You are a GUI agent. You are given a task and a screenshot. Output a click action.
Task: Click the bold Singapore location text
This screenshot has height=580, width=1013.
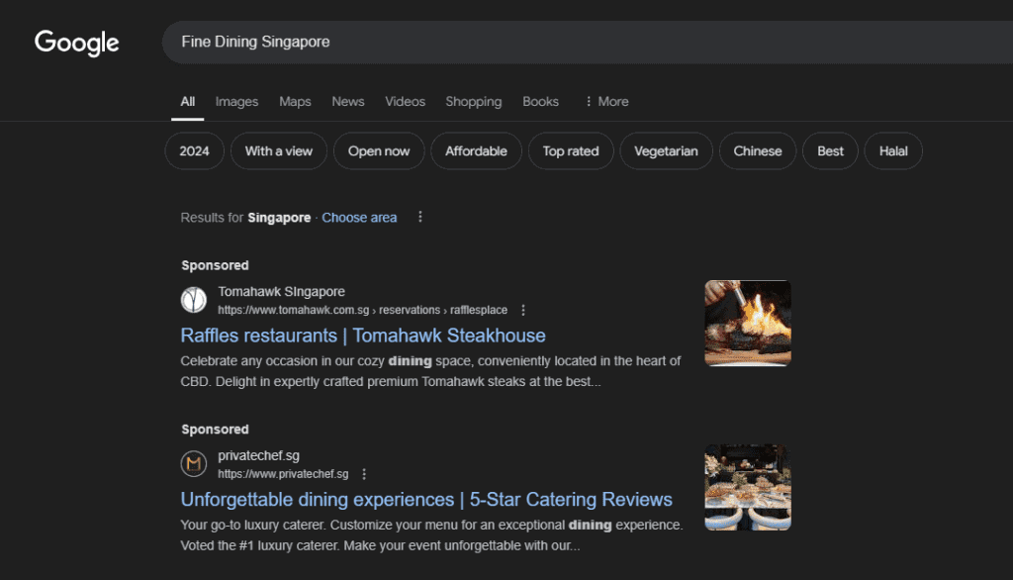(279, 218)
